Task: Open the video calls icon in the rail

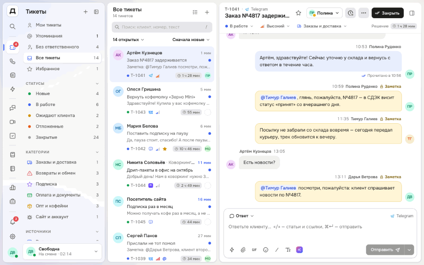Action: [x=12, y=122]
